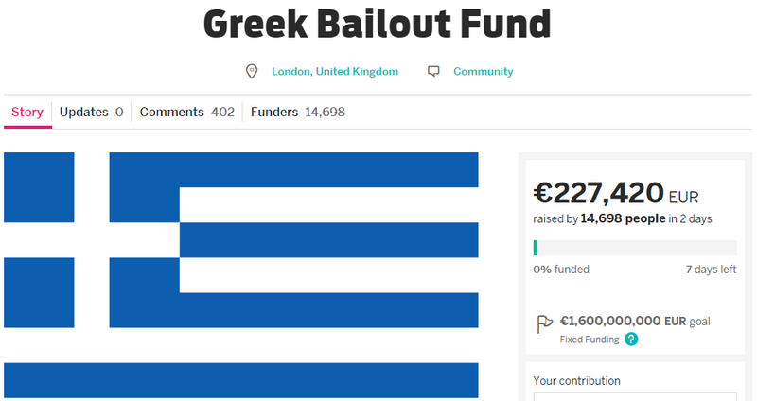Focus the Your contribution input field
757x401 pixels.
point(634,397)
